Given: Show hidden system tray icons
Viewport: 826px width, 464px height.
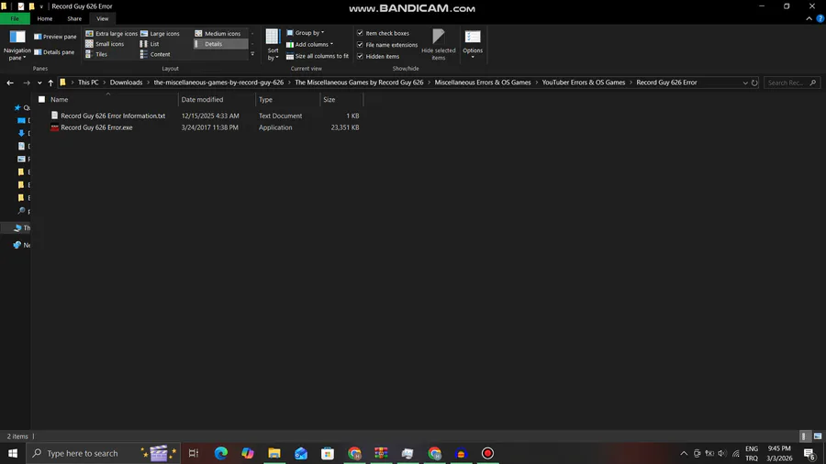Looking at the screenshot, I should click(684, 454).
